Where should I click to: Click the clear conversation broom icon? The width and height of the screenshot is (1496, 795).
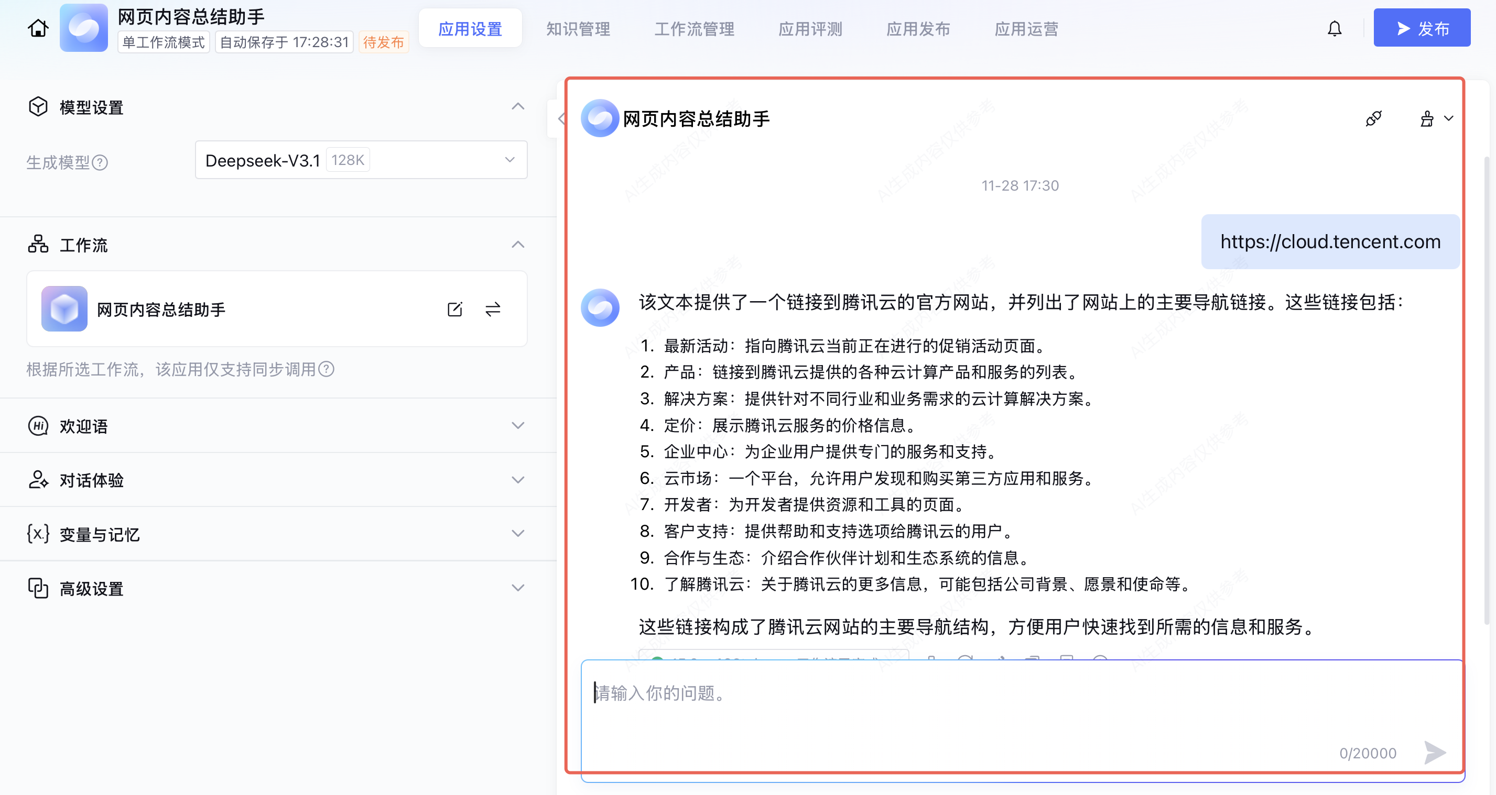click(1427, 119)
